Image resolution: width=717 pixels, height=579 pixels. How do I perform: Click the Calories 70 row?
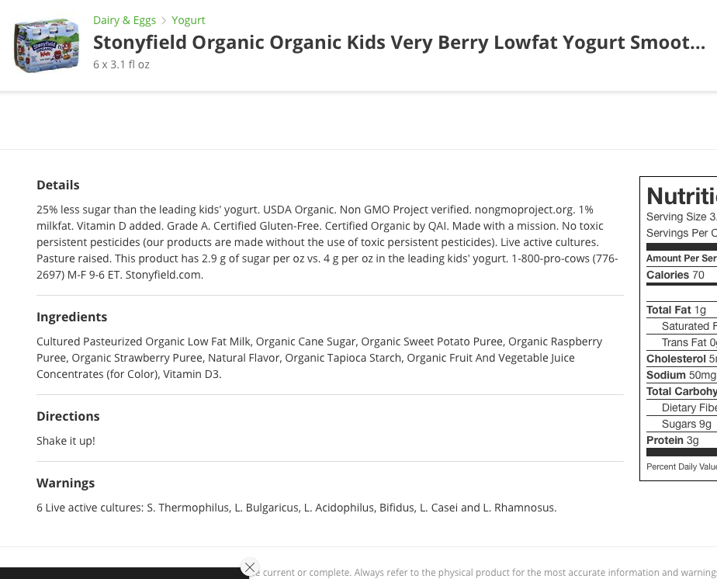point(681,275)
